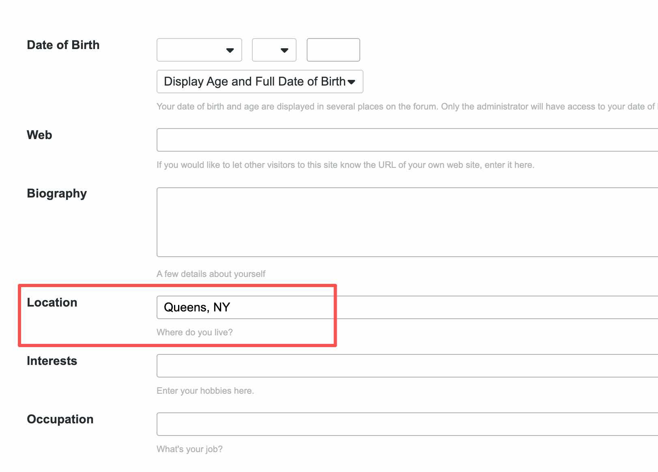Click the 'Where do you live?' hint

[195, 333]
